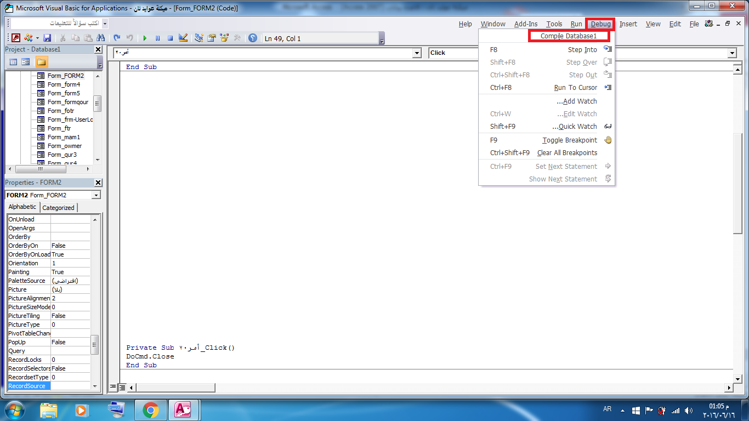The height and width of the screenshot is (421, 749).
Task: Expand the FORM2 Form_FORM2 properties dropdown
Action: (97, 195)
